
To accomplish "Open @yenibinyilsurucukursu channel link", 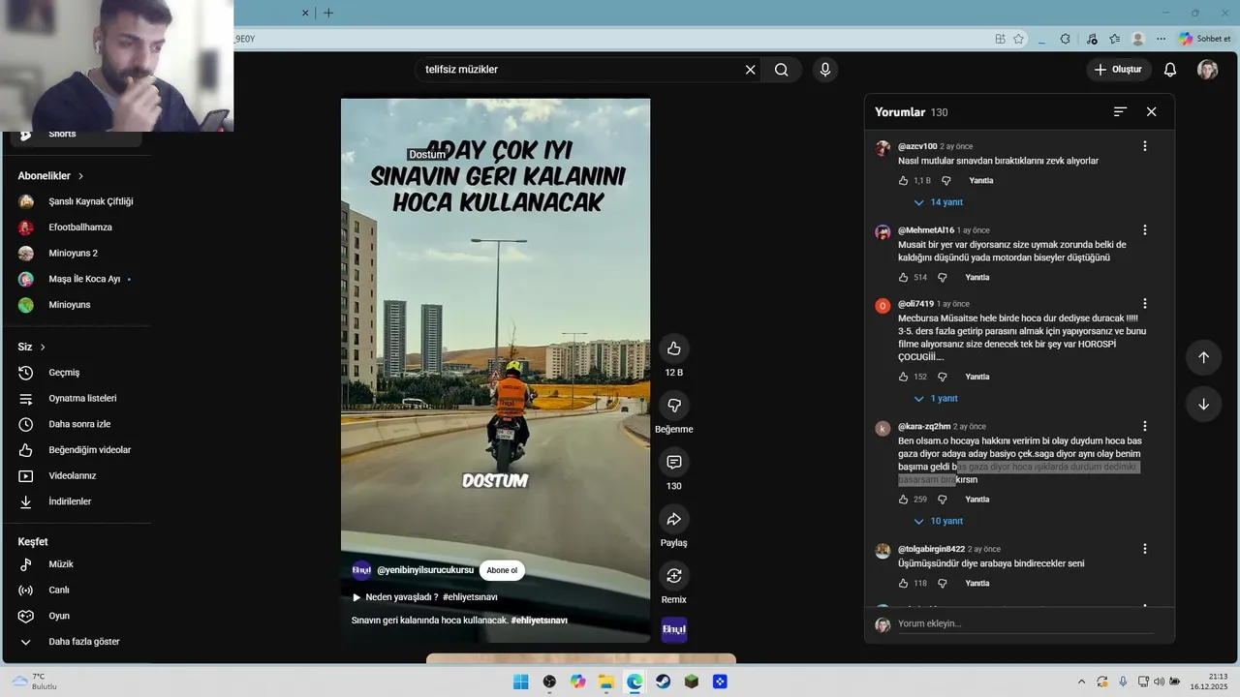I will 425,570.
